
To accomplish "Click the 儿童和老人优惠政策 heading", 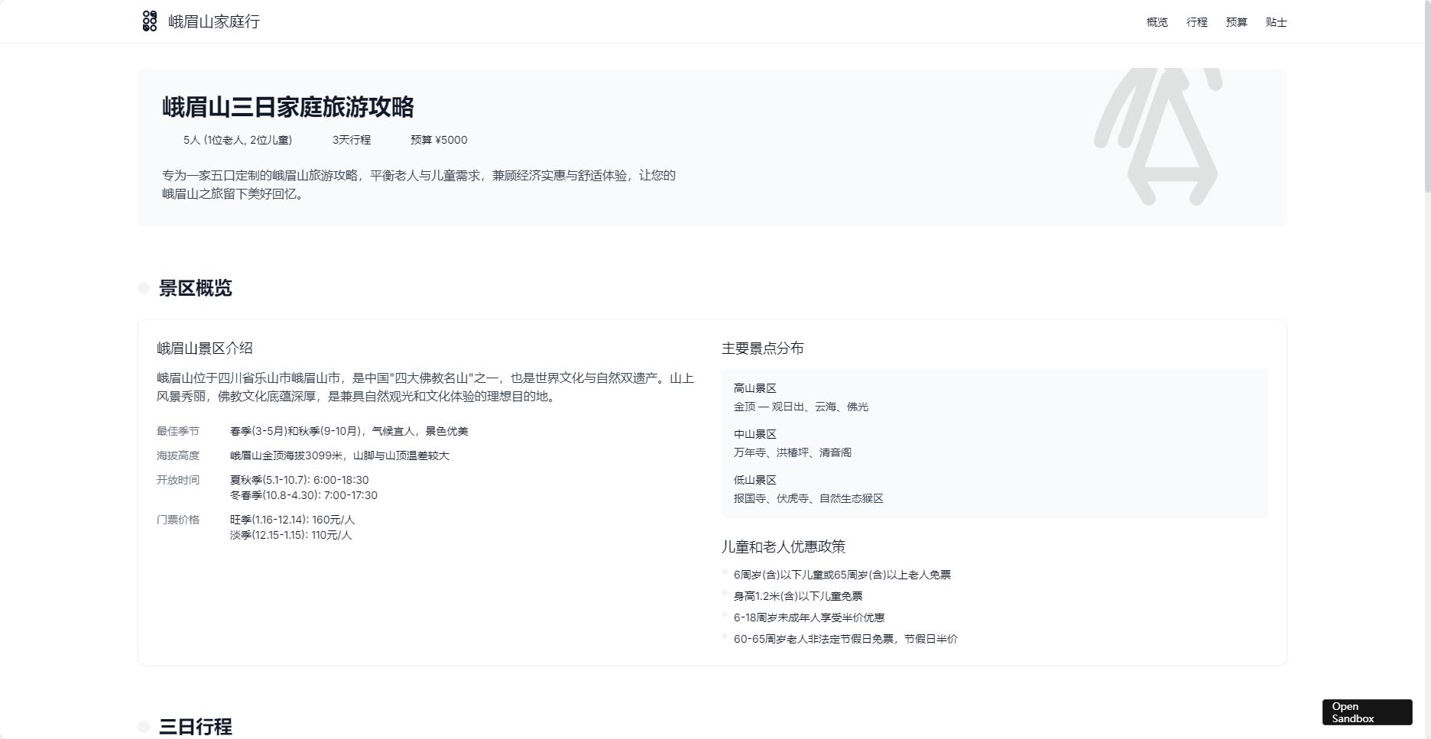I will coord(783,546).
